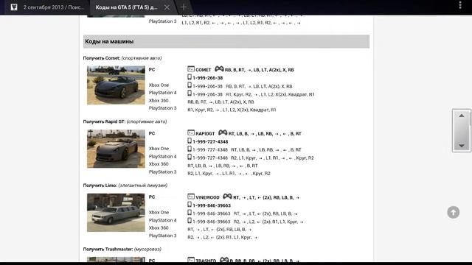Click the 'Получить Limo:' heading text
Viewport: 472px width, 265px height.
point(100,185)
